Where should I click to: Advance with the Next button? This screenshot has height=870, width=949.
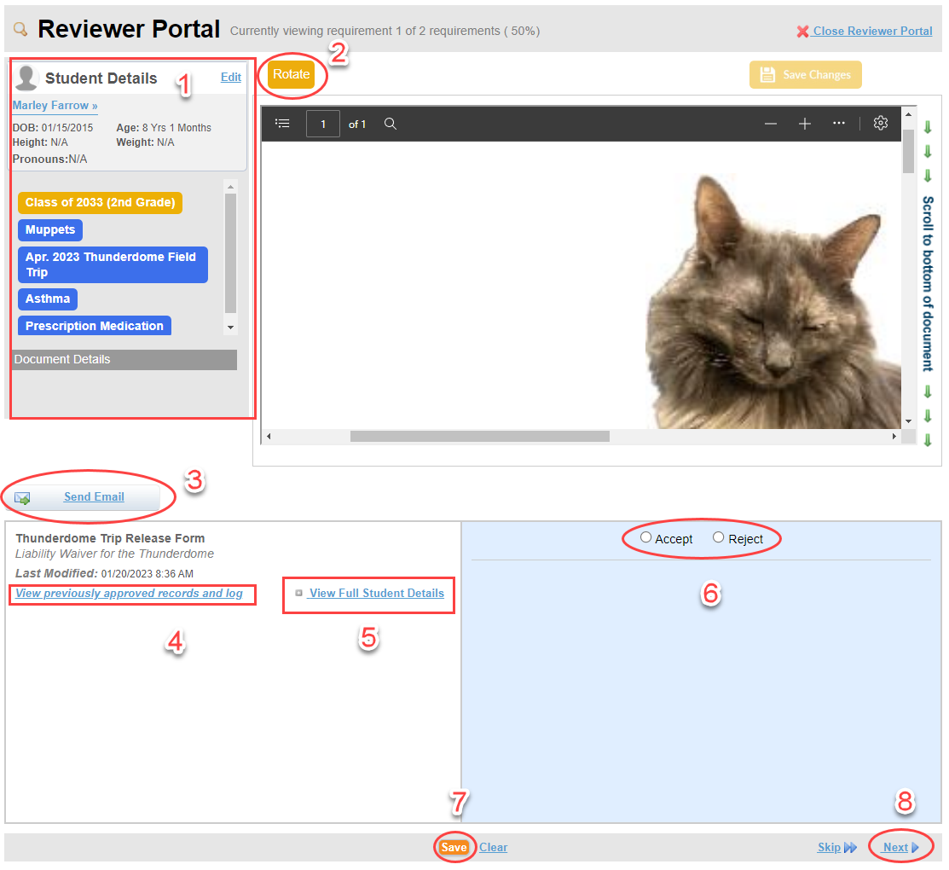click(896, 847)
